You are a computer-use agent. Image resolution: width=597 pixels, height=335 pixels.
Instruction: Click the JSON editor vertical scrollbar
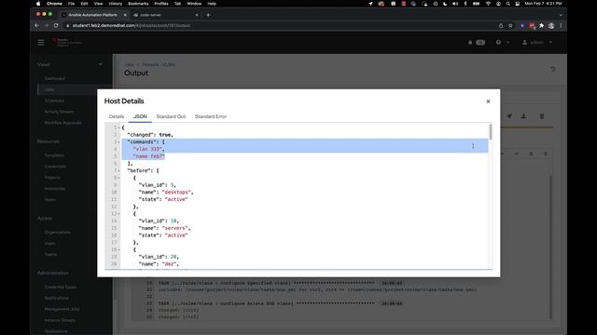point(491,132)
